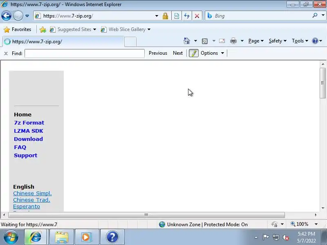
Task: Click the address bar URL field
Action: [95, 16]
